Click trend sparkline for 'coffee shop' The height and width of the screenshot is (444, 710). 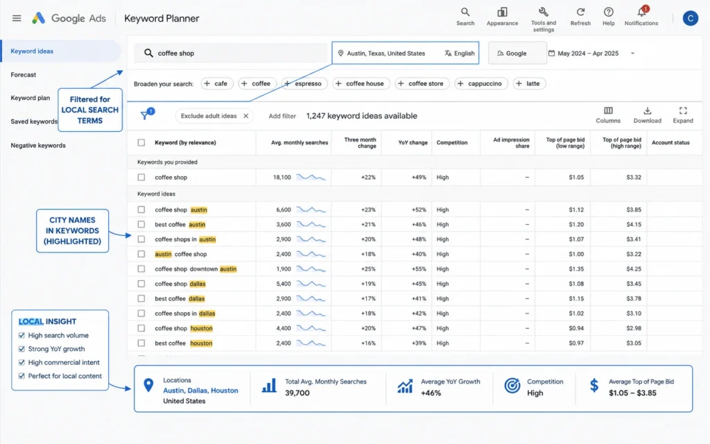pyautogui.click(x=311, y=177)
